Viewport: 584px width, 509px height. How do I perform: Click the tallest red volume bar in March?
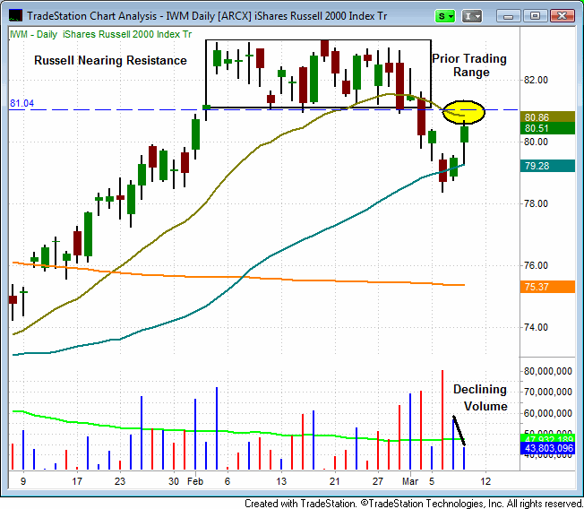pos(442,419)
